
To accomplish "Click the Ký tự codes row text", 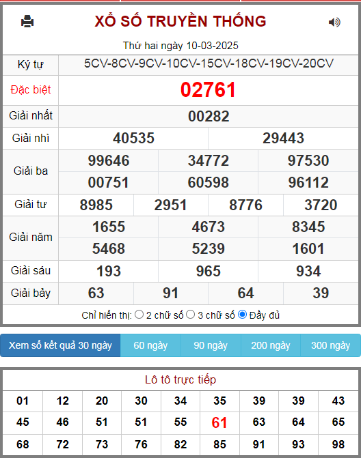I will pyautogui.click(x=209, y=63).
